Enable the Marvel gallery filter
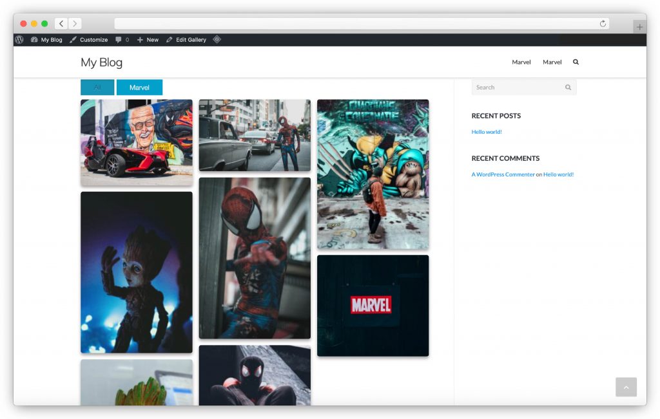 139,87
